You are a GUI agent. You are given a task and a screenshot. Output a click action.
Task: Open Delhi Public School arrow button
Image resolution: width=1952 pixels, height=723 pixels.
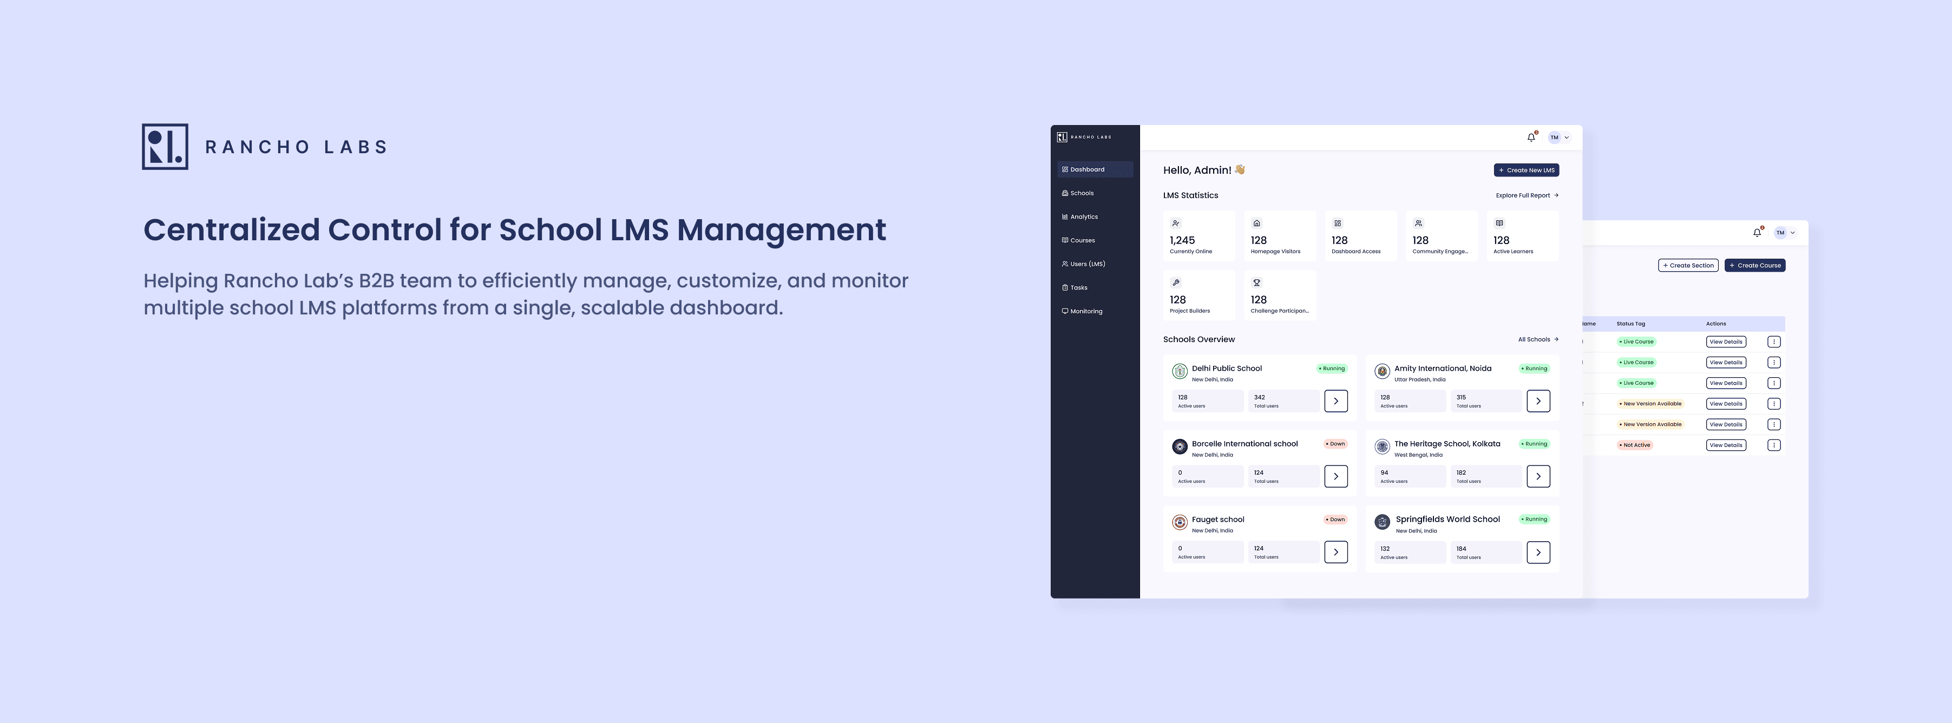point(1336,401)
